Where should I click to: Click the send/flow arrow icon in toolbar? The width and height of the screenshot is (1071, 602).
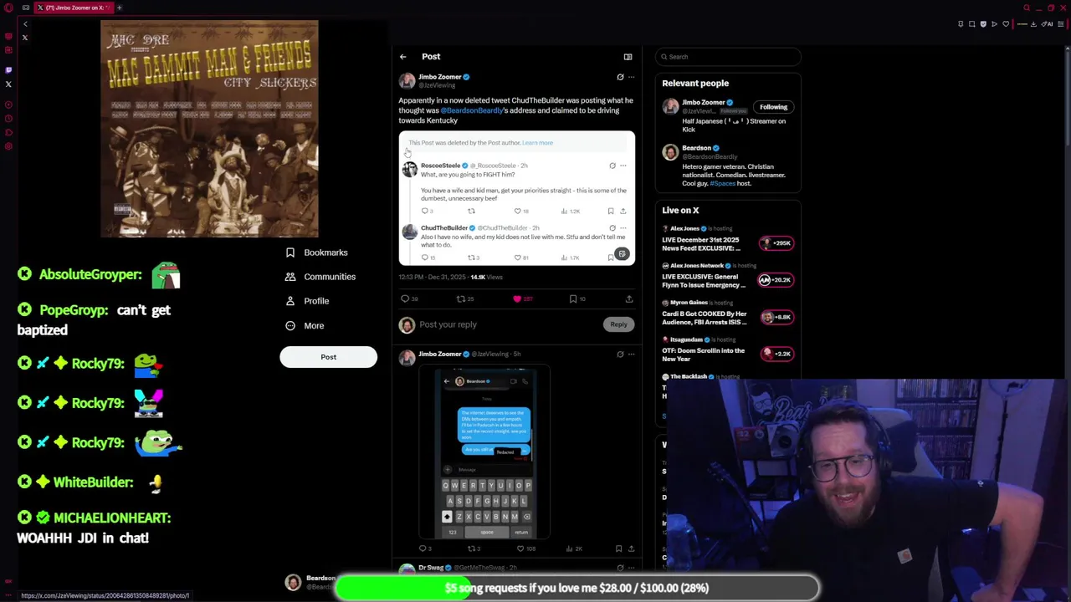pos(994,24)
